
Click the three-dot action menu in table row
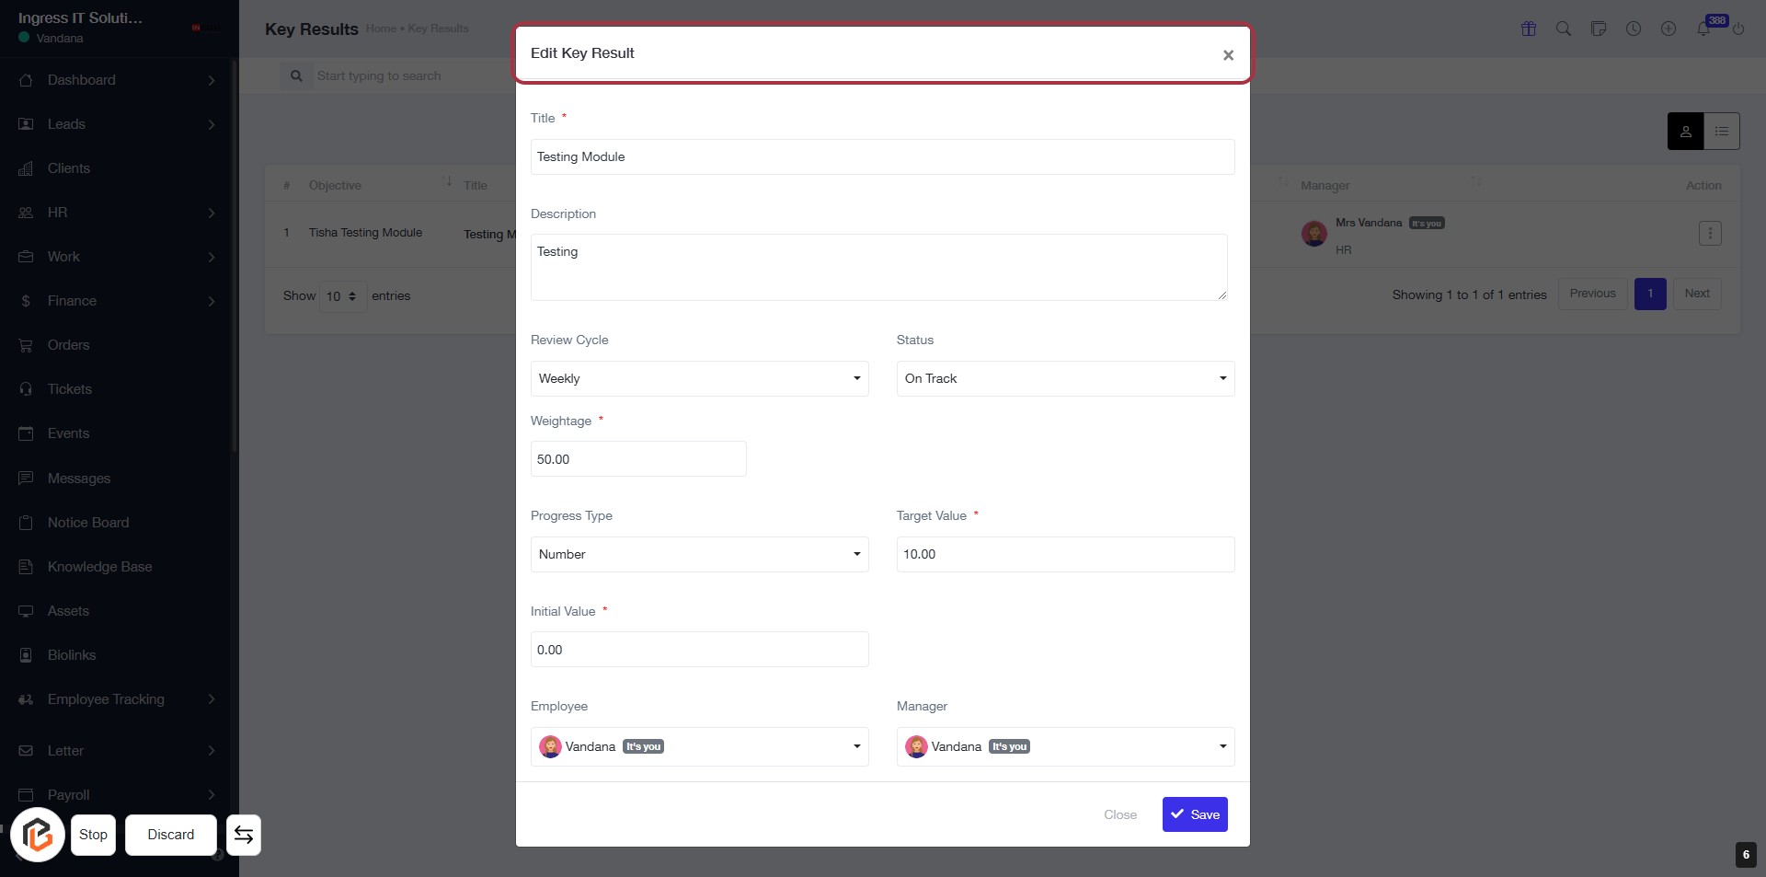(1710, 234)
